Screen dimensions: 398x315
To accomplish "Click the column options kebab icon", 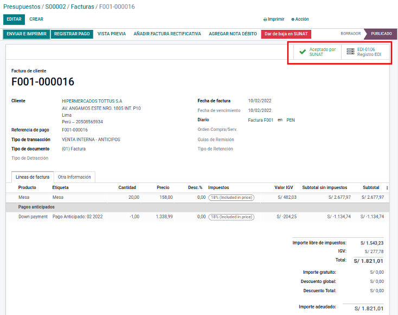I will click(x=387, y=187).
